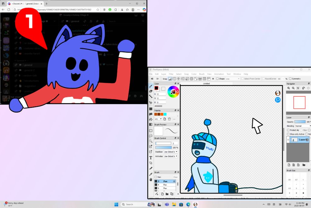The width and height of the screenshot is (311, 208).
Task: Enable the Show only Active checkbox
Action: click(288, 134)
